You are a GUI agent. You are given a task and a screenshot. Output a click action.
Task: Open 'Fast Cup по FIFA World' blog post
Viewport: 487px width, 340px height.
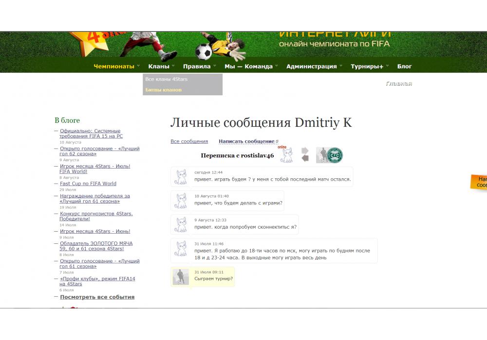(88, 184)
